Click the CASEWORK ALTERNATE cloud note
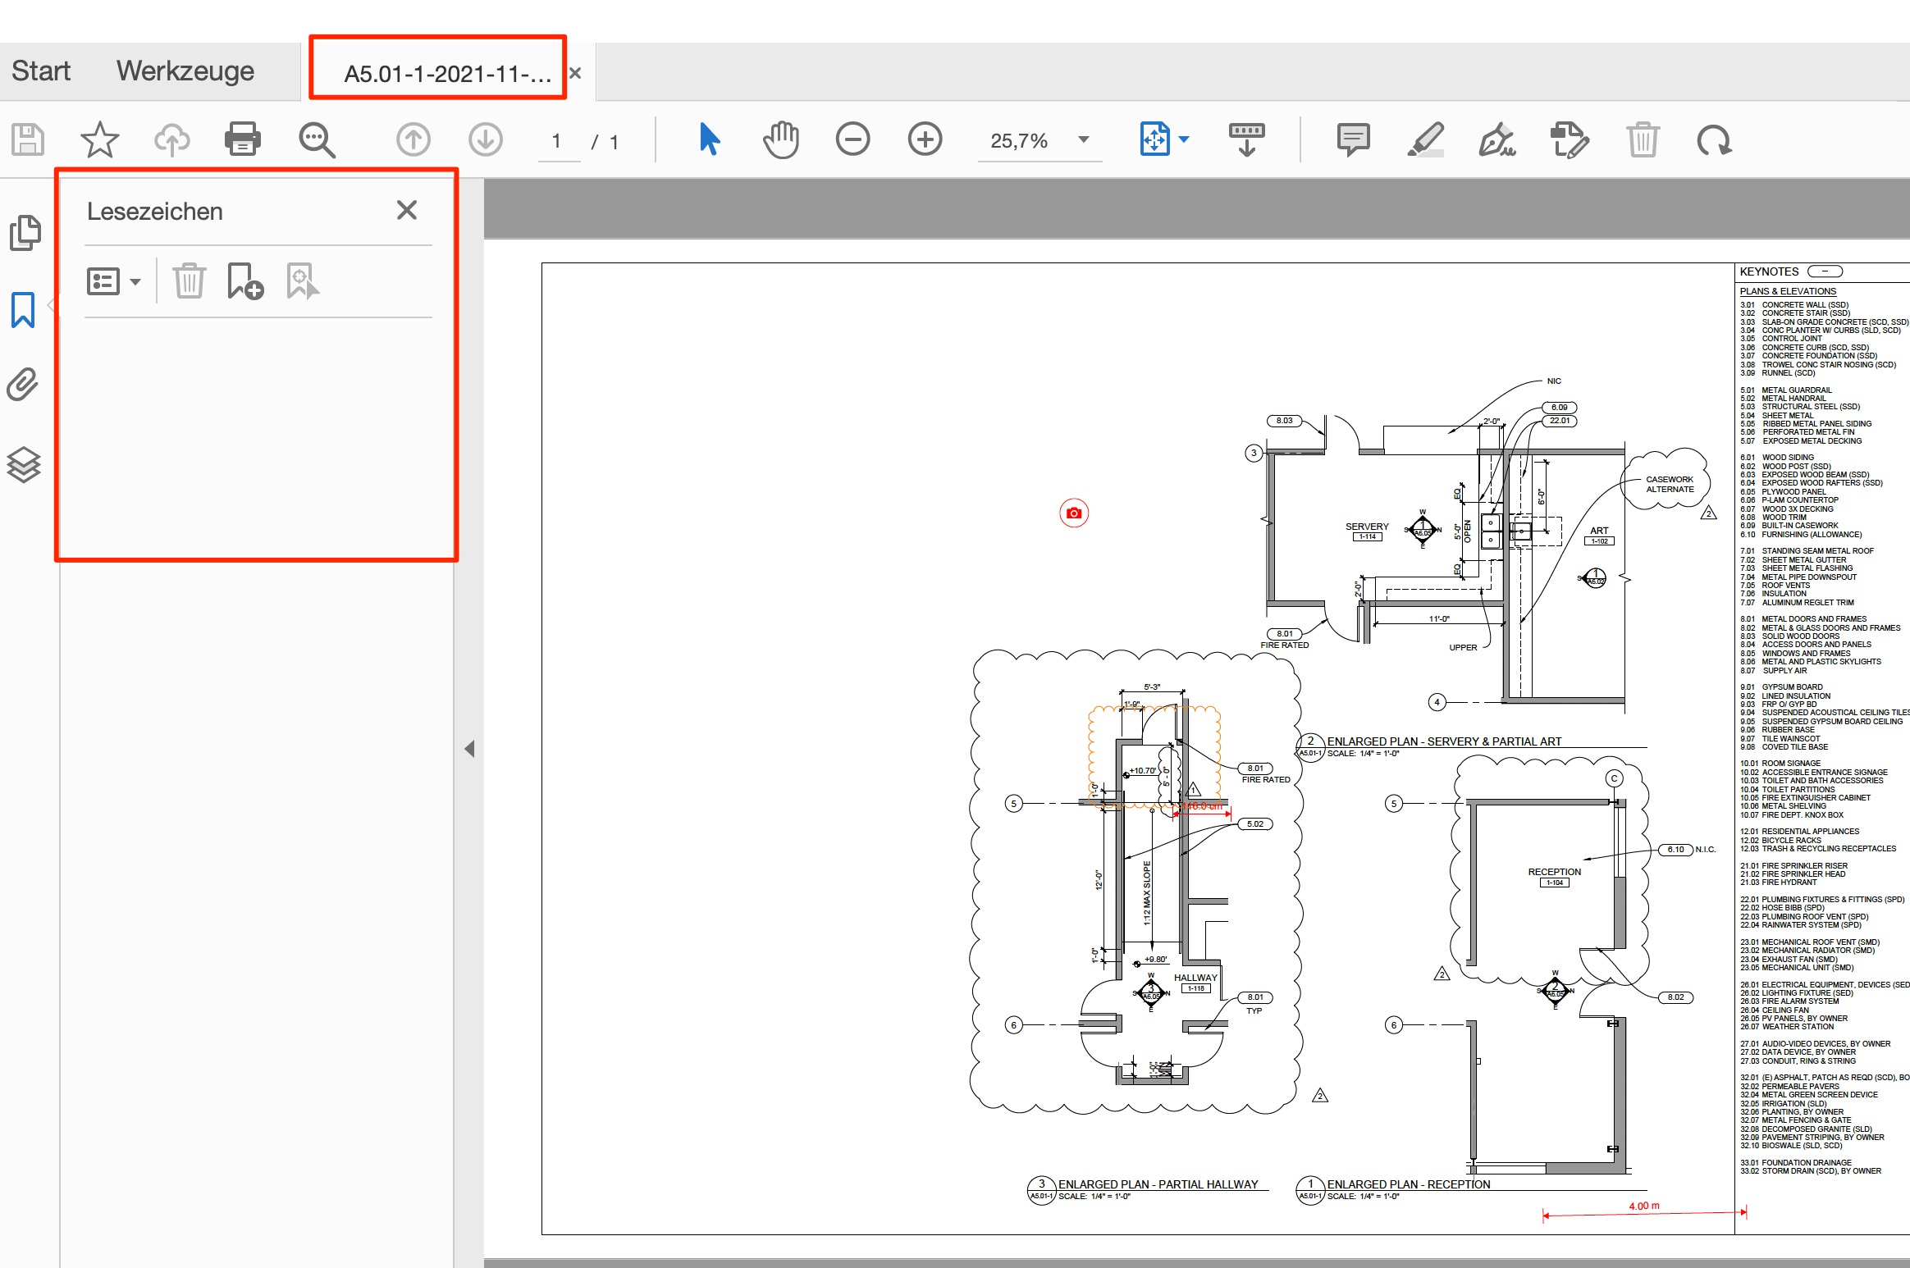The image size is (1910, 1268). (1670, 484)
